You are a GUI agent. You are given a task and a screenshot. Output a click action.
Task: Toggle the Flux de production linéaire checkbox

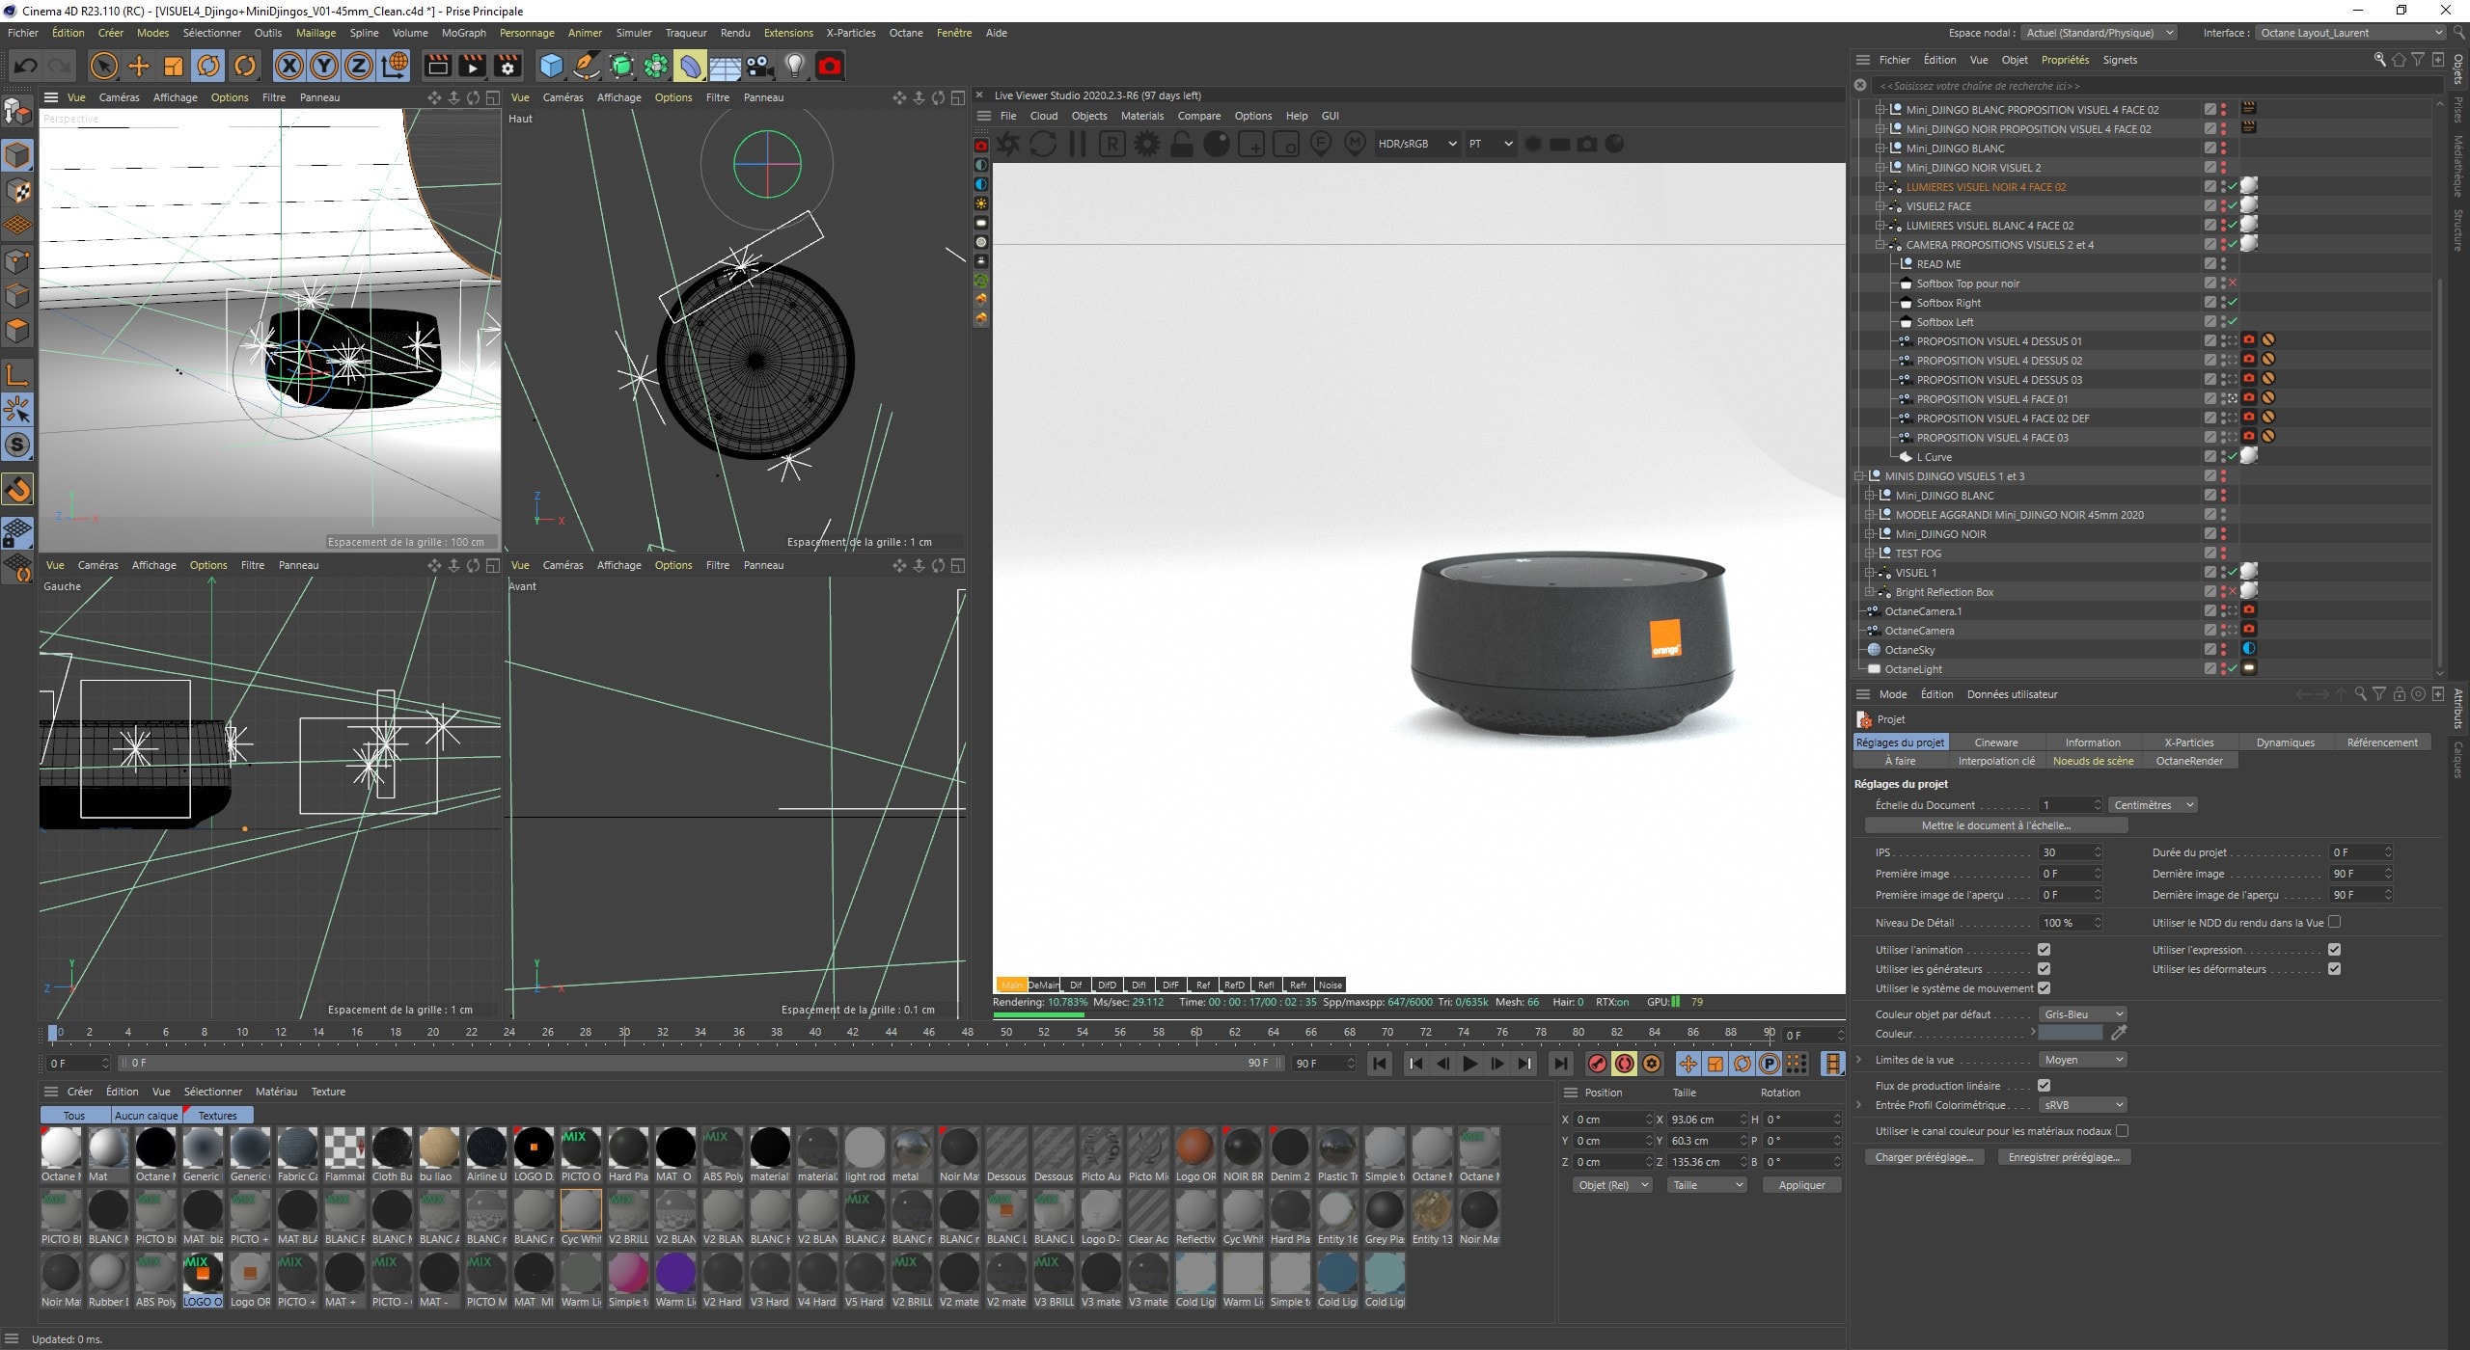(2044, 1086)
